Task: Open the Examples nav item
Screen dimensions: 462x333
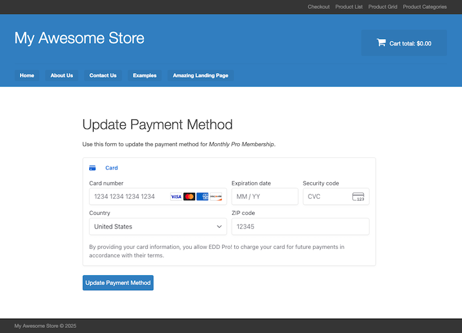Action: pos(144,76)
